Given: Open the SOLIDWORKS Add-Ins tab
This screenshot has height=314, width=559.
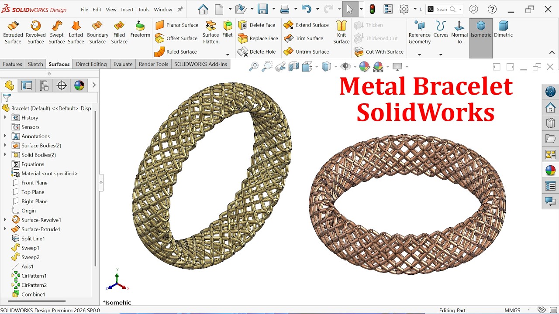Looking at the screenshot, I should [200, 64].
